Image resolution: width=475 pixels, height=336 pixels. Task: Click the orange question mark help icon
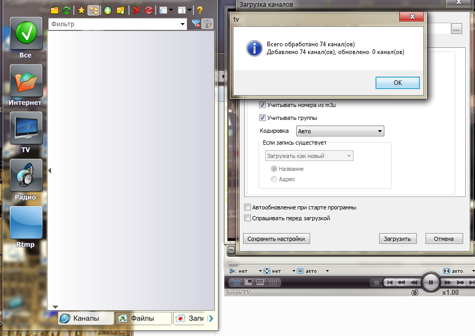click(199, 10)
